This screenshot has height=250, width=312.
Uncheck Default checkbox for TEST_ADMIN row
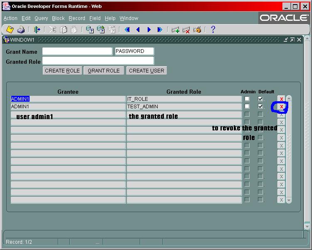(260, 107)
